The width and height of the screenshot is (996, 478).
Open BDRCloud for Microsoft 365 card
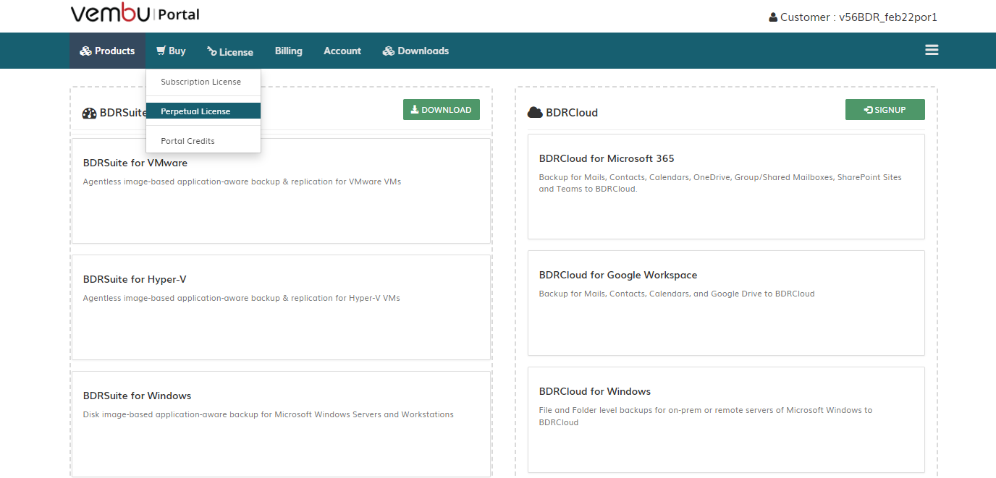point(726,187)
